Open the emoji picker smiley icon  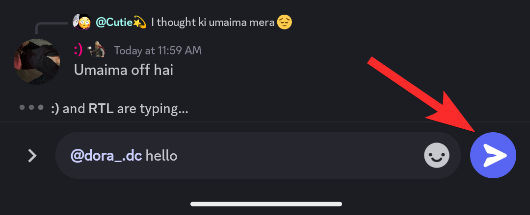click(436, 156)
